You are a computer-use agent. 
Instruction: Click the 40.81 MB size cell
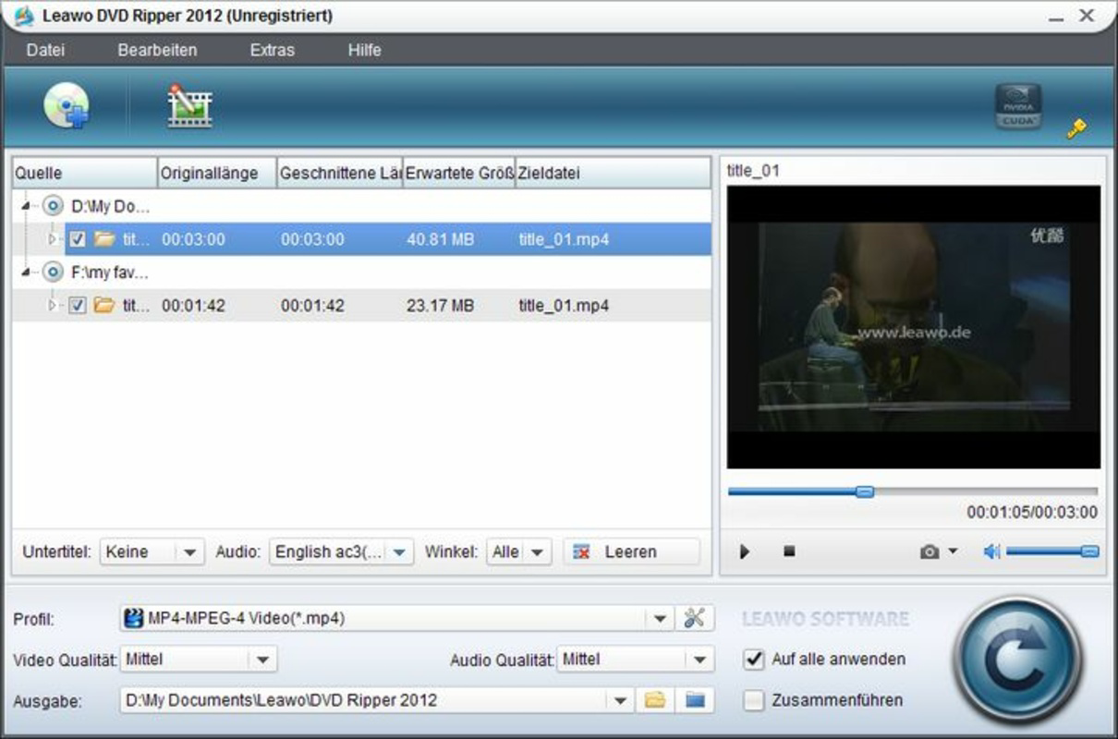tap(440, 239)
